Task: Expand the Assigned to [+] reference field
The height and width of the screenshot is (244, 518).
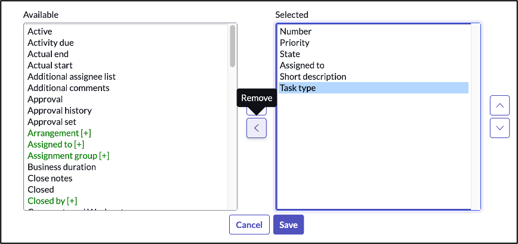Action: pos(55,145)
